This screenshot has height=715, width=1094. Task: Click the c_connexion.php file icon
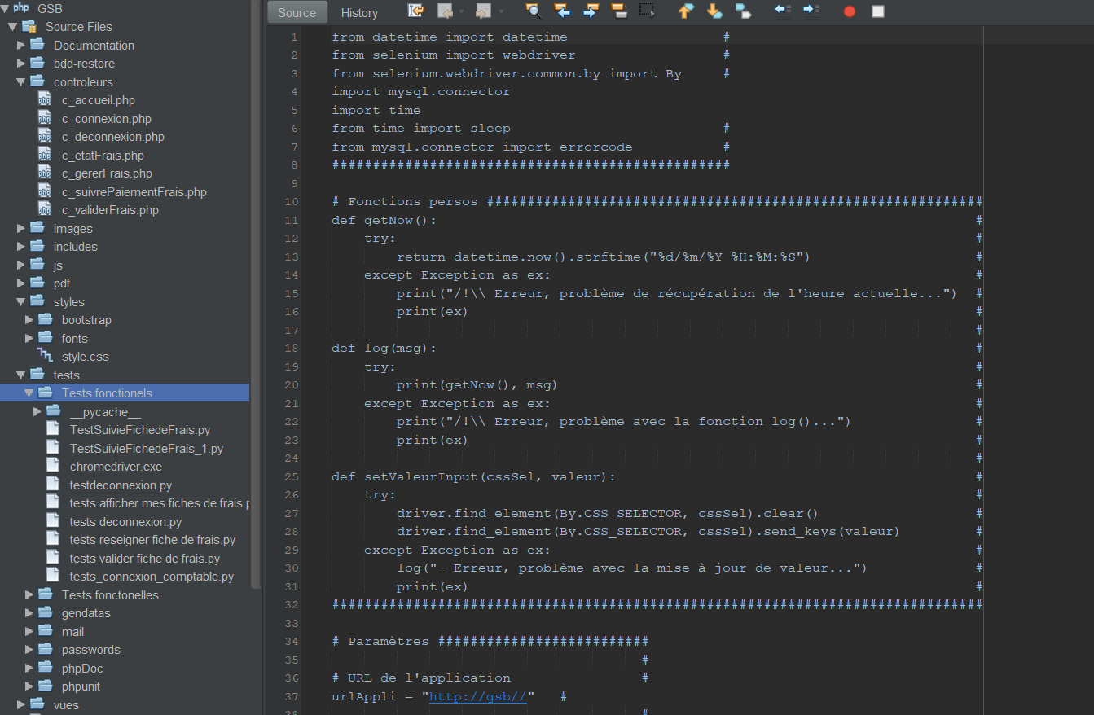point(45,118)
